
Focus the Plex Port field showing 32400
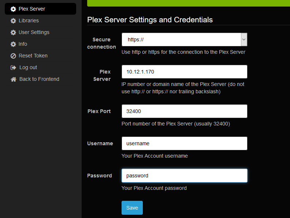point(185,111)
